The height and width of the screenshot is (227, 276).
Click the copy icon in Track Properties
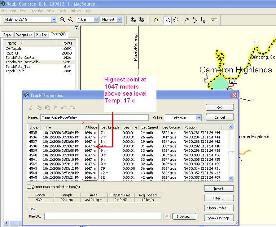coord(39,108)
